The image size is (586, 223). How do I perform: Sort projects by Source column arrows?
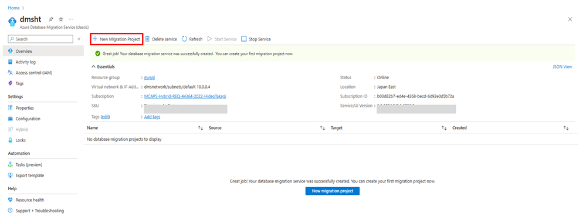click(x=322, y=128)
